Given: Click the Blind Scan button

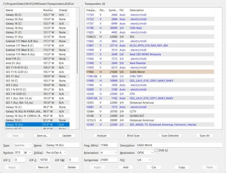Looking at the screenshot, I should tap(133, 136).
